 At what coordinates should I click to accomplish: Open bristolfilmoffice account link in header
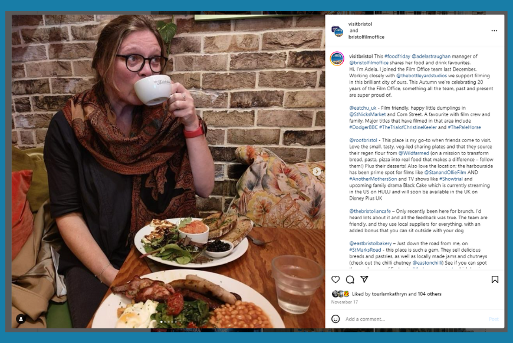click(x=366, y=37)
